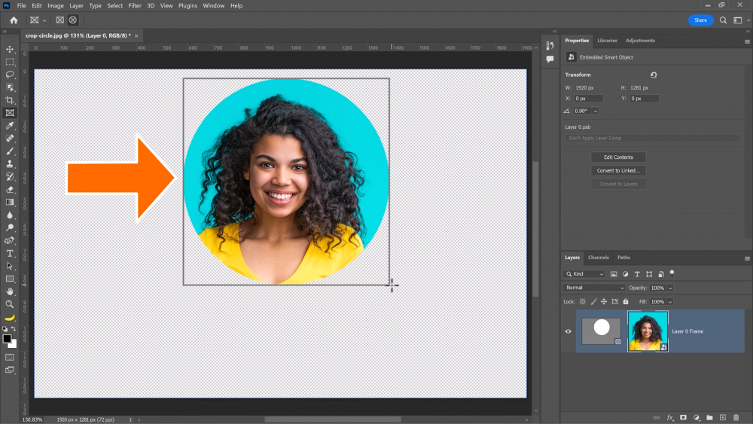Select the Rectangle shape tool

pos(10,279)
